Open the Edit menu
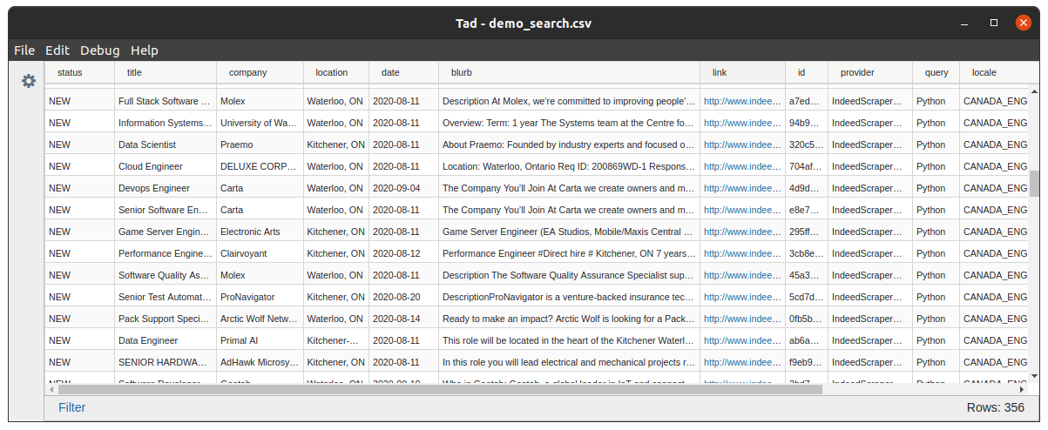1048x430 pixels. [57, 50]
